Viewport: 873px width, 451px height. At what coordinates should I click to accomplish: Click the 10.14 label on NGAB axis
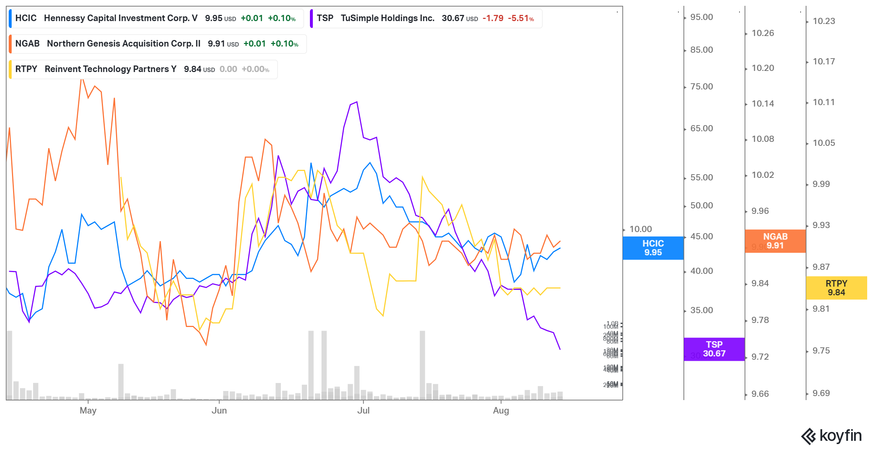coord(763,104)
